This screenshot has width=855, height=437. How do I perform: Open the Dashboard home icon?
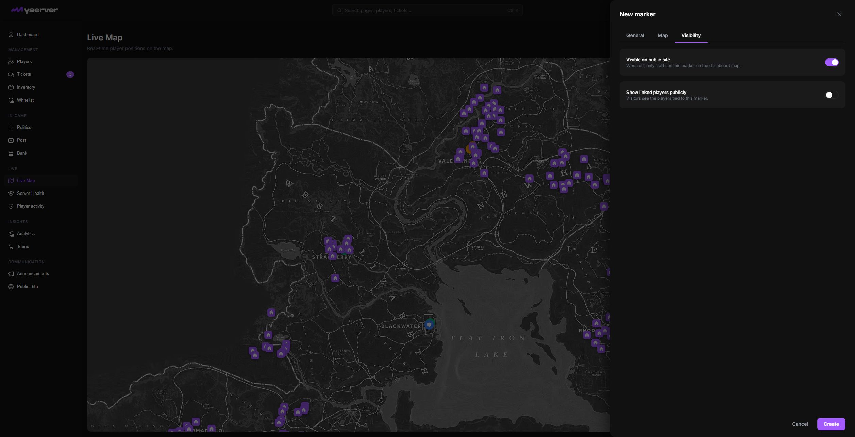click(x=11, y=34)
